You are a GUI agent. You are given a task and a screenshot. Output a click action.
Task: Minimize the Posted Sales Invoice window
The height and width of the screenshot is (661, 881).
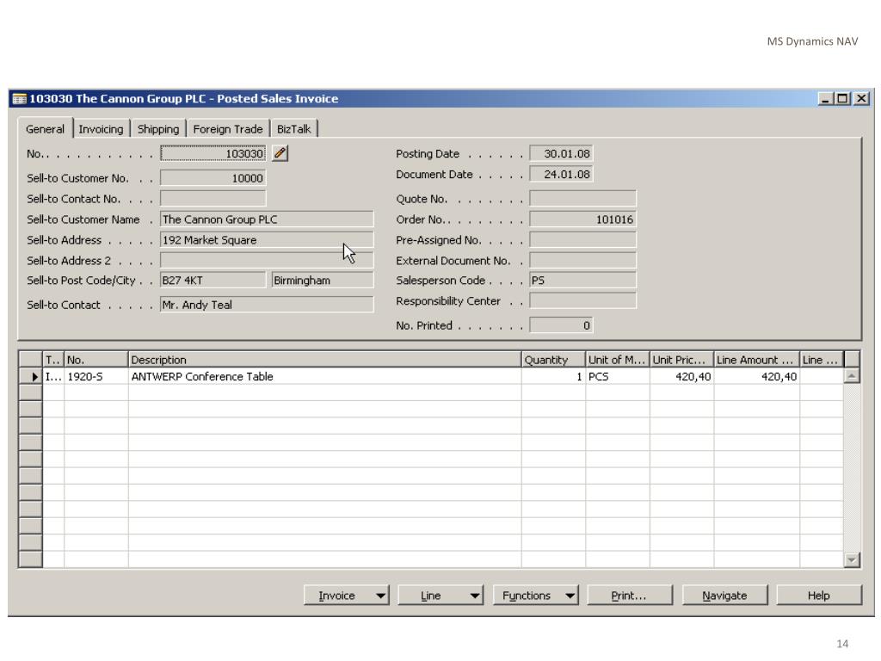tap(825, 99)
